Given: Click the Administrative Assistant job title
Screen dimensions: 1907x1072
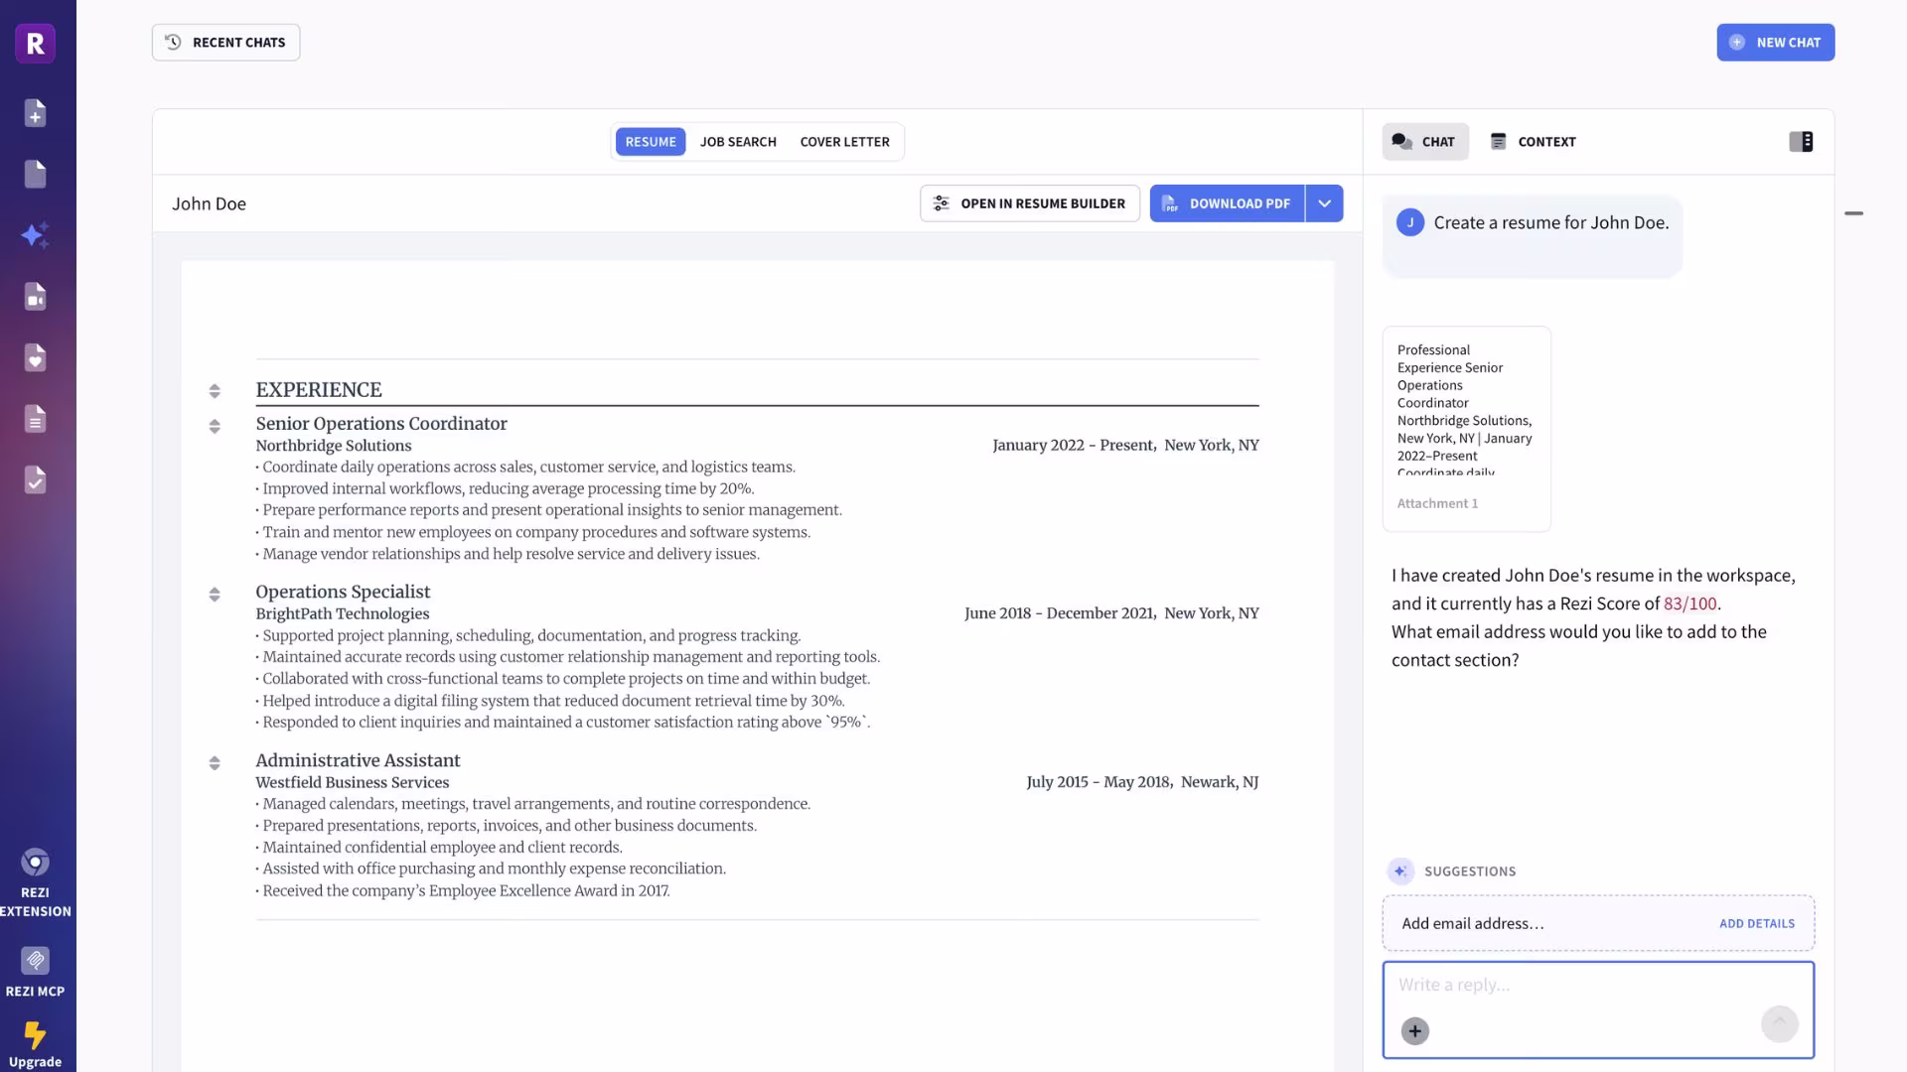Looking at the screenshot, I should [x=358, y=760].
